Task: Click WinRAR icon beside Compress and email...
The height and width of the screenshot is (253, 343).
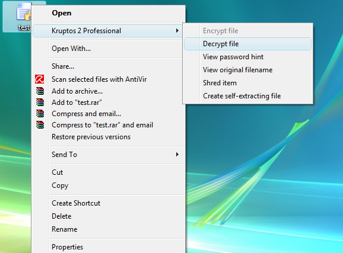Action: (x=40, y=114)
